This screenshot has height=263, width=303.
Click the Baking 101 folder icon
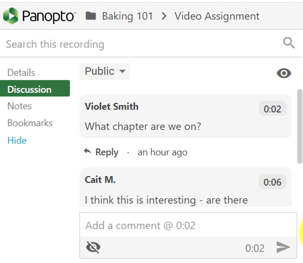tap(91, 16)
